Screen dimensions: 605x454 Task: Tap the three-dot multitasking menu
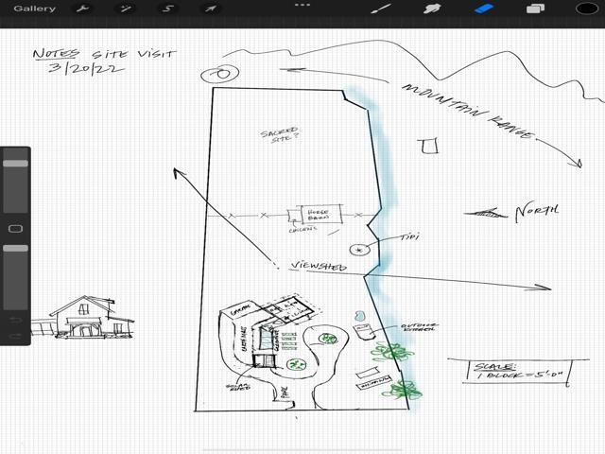[302, 5]
